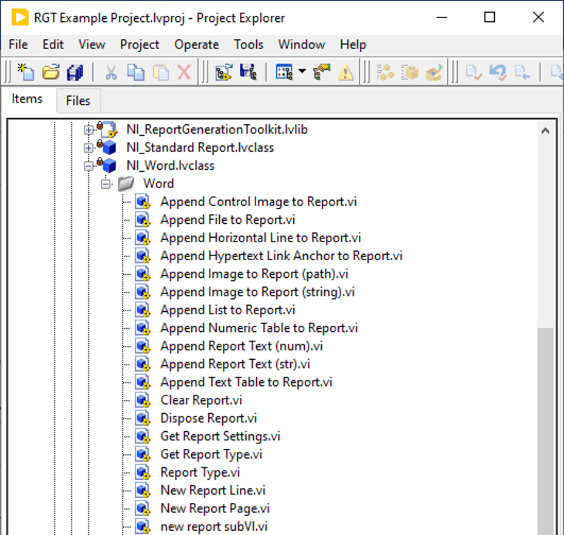Select Append Report Text (str).vi
Screen dimensions: 564x535
[235, 364]
